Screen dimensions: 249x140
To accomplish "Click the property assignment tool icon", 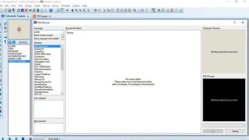I will click(163, 10).
